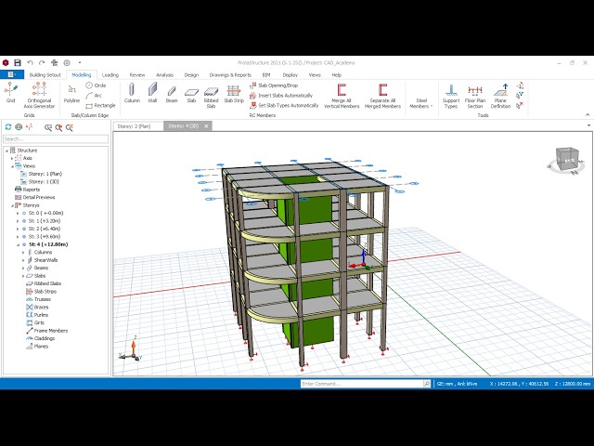Select Detail Previews tree item
Image resolution: width=594 pixels, height=446 pixels.
coord(35,197)
